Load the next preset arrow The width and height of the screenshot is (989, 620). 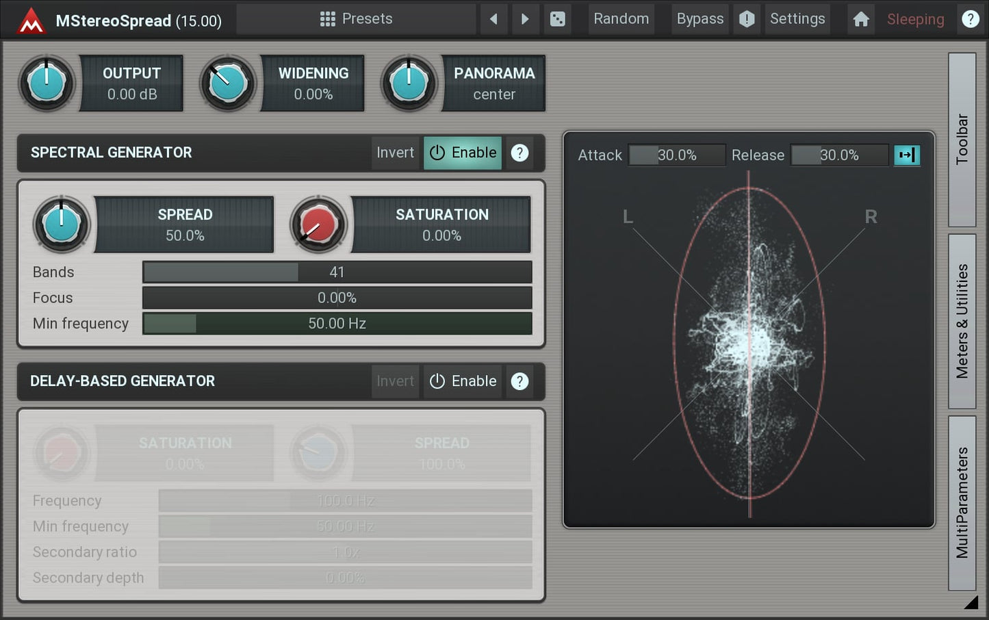click(x=525, y=19)
